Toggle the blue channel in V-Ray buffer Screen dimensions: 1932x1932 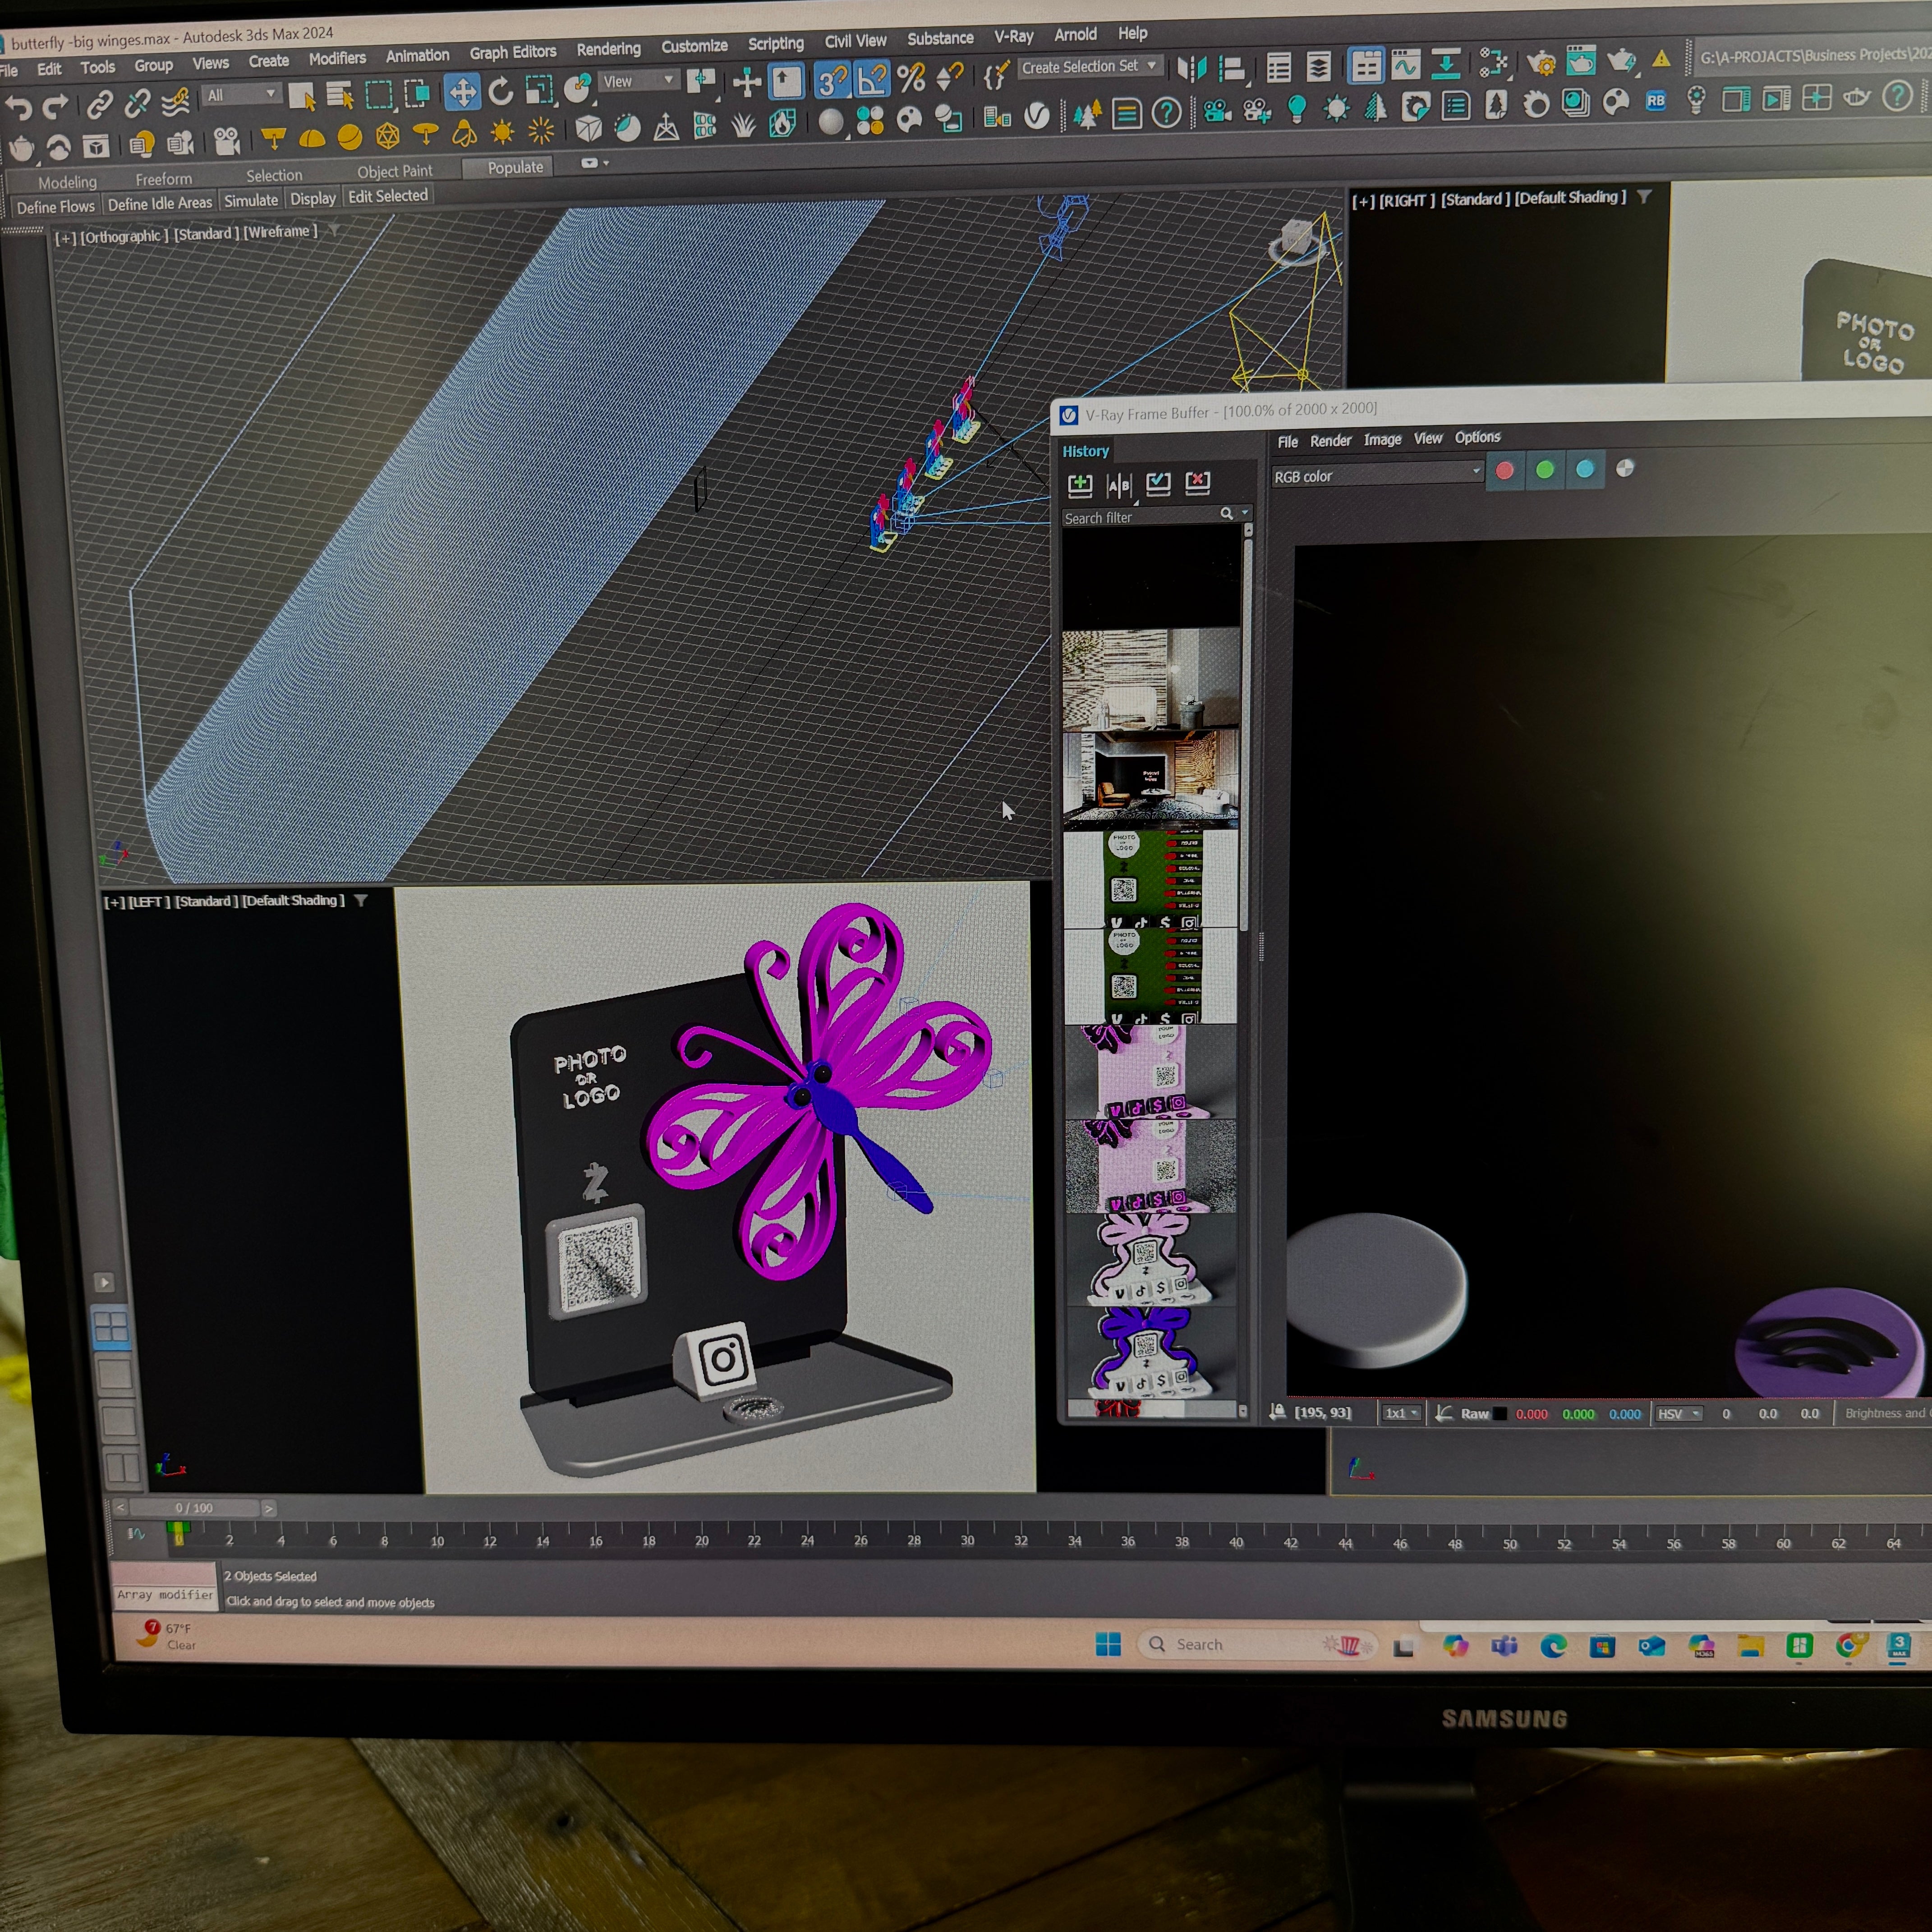click(1585, 469)
